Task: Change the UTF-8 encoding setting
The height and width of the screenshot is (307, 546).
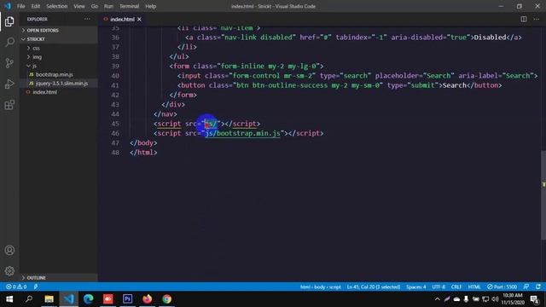Action: [439, 287]
